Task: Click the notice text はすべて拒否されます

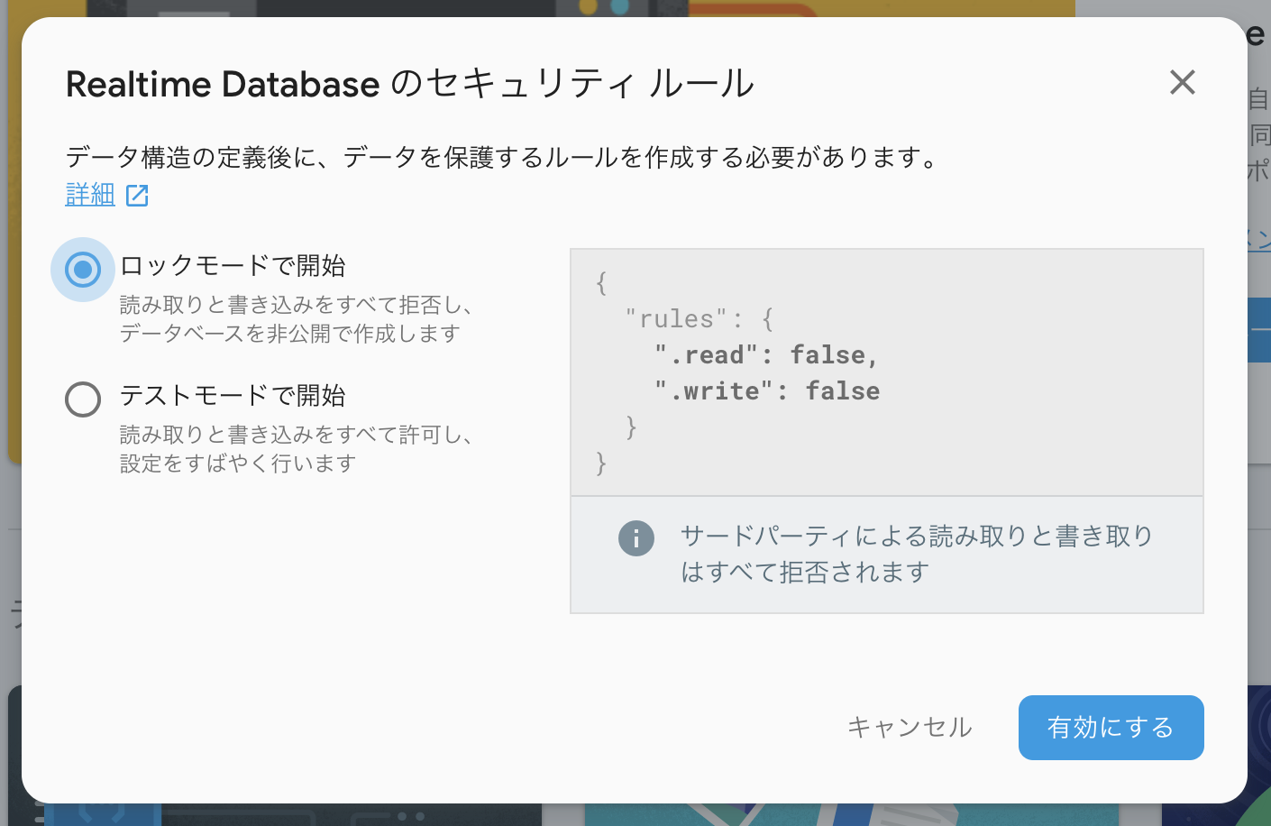Action: coord(805,572)
